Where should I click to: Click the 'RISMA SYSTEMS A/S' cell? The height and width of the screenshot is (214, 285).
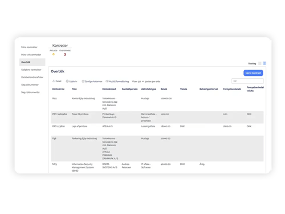click(x=109, y=165)
